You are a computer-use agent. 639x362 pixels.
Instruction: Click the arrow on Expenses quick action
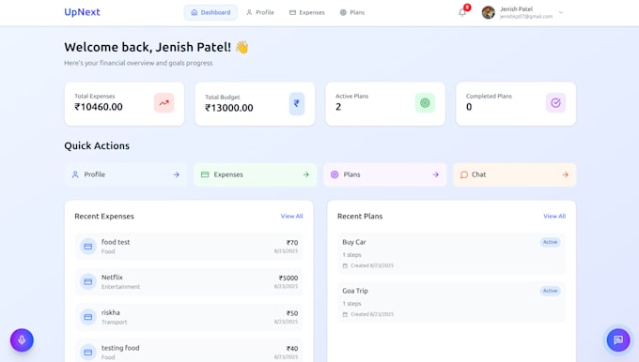point(305,174)
